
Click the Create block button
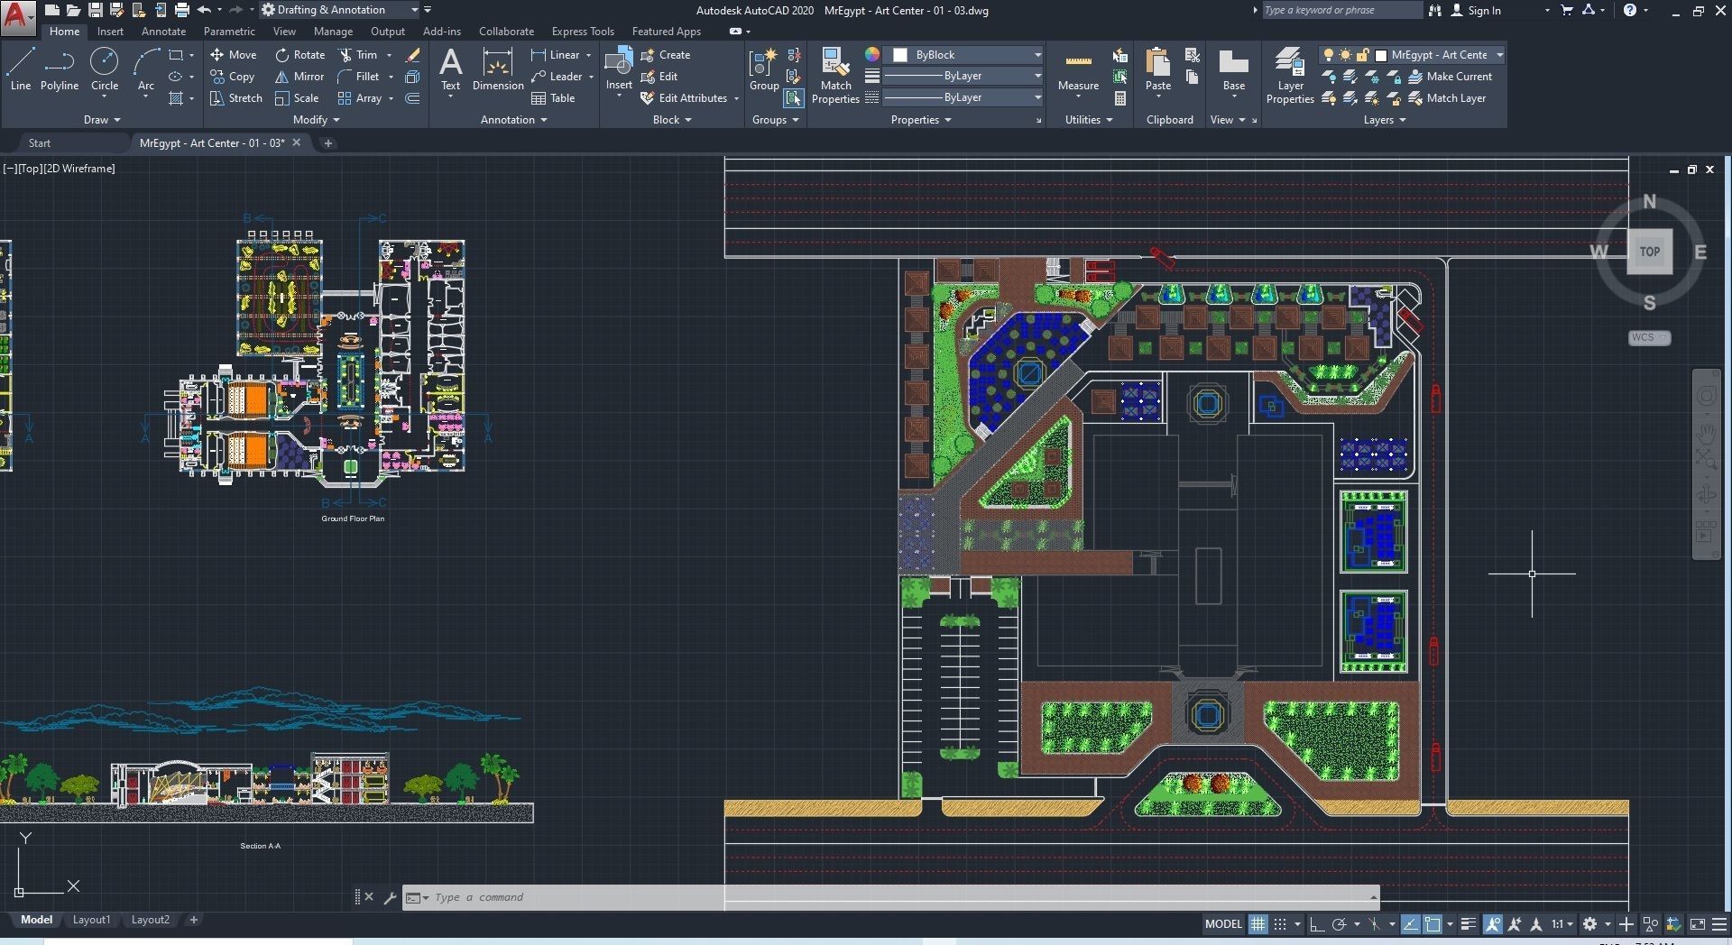click(666, 55)
